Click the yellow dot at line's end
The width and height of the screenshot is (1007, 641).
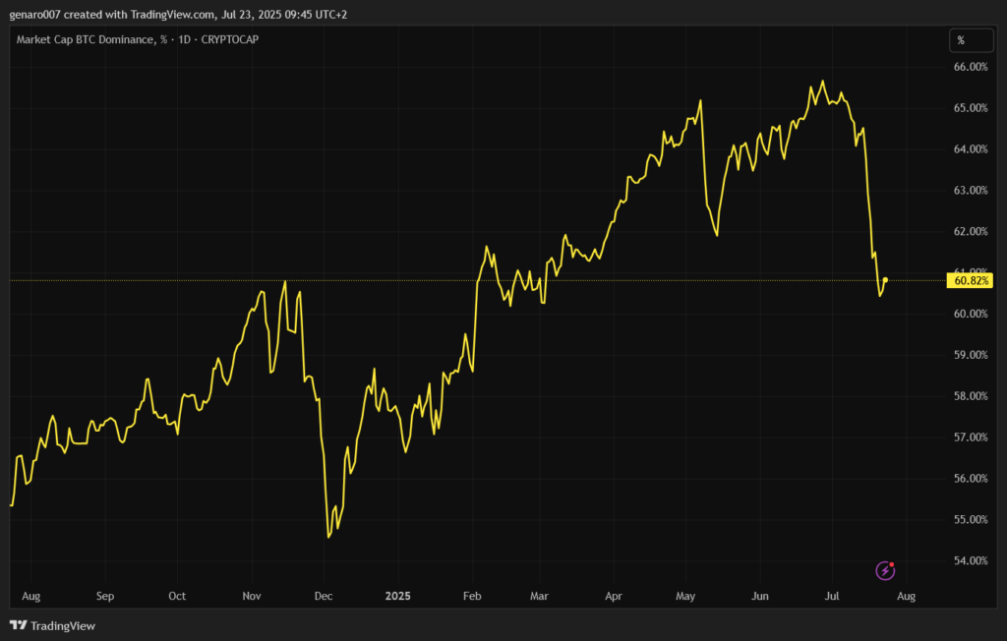(885, 280)
